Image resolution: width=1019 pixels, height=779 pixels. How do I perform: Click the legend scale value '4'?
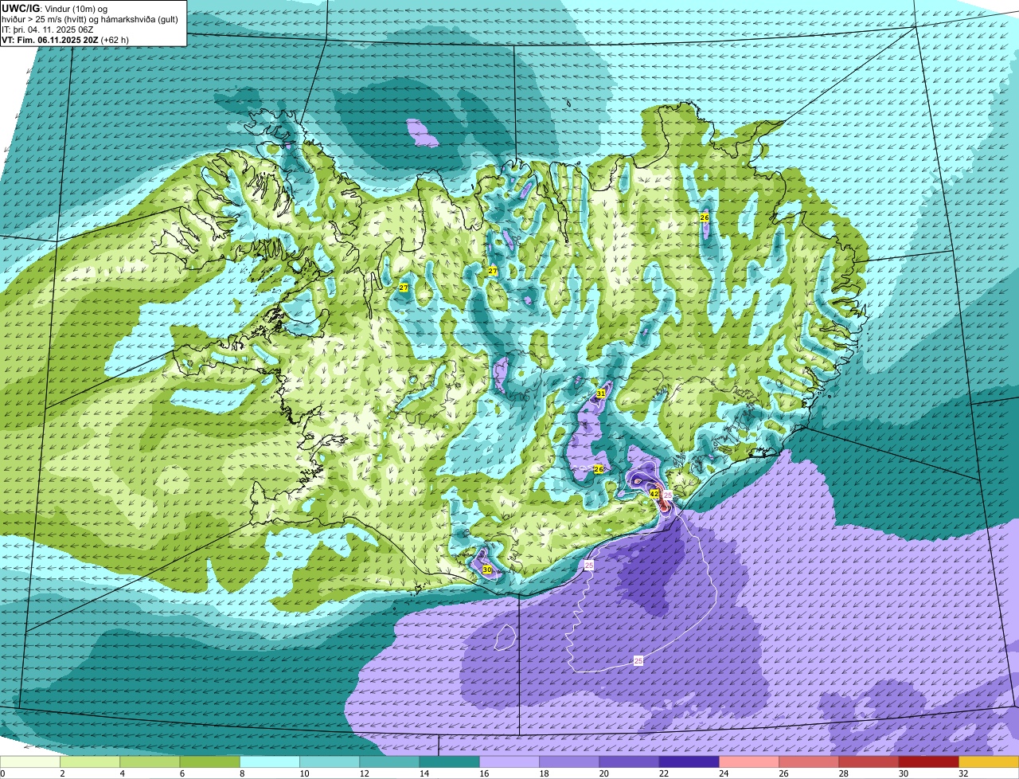point(121,773)
